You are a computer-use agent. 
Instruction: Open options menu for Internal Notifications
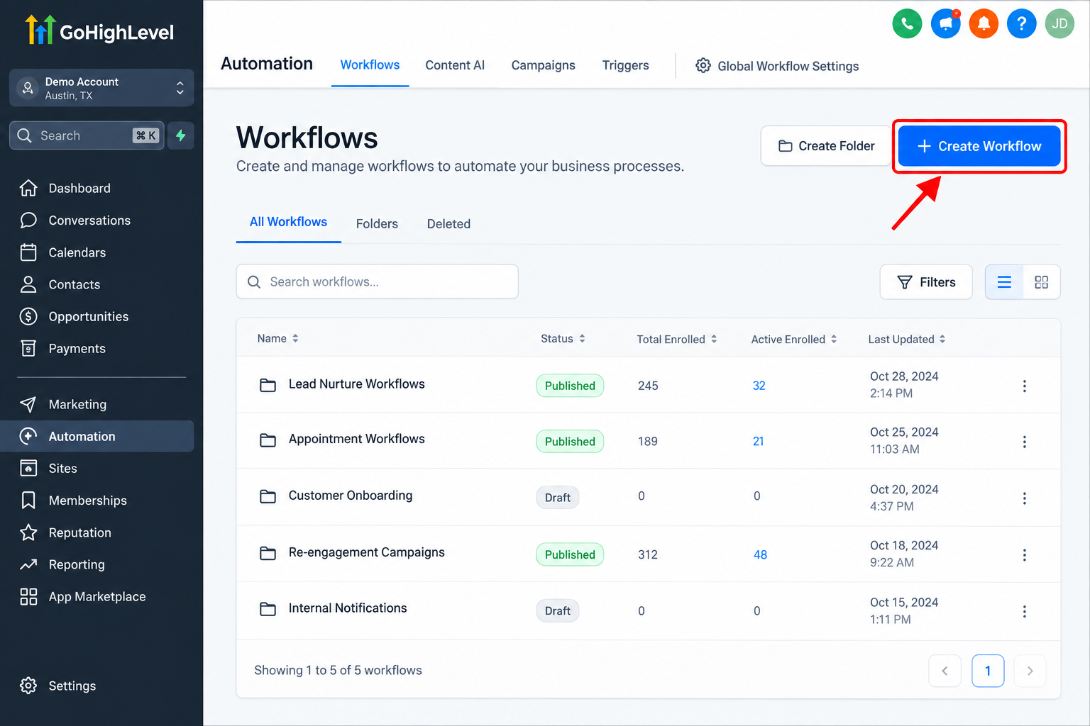[1024, 611]
